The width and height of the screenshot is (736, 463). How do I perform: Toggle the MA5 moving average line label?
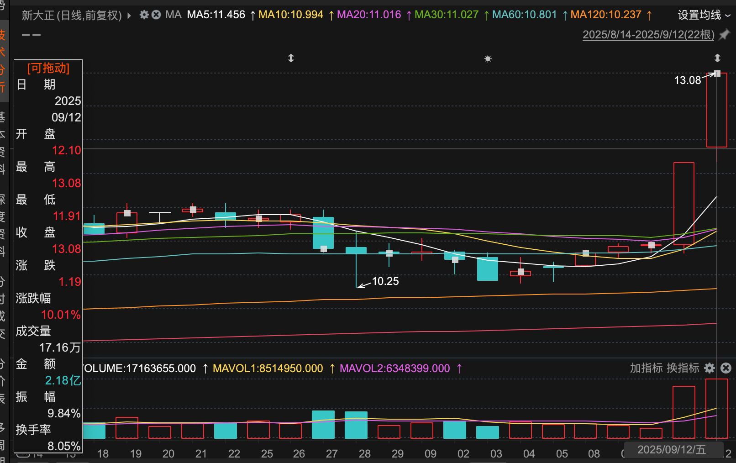(x=216, y=15)
